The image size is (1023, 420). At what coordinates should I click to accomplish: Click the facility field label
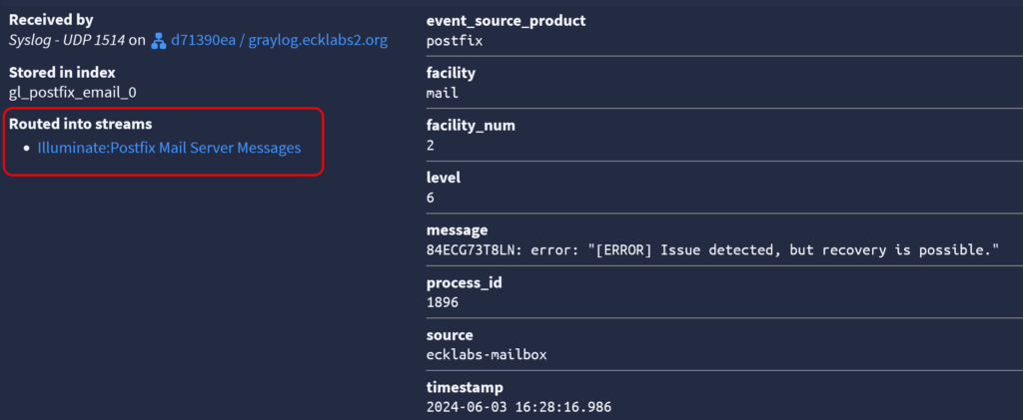pos(451,73)
